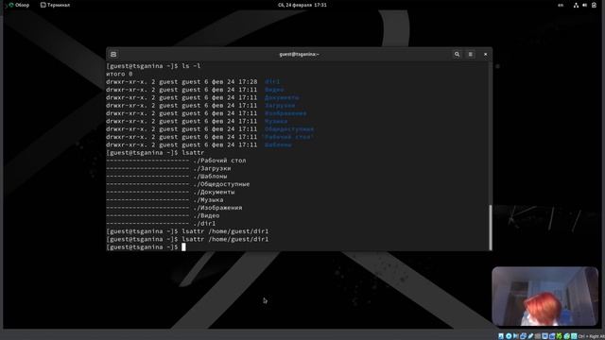The image size is (605, 340).
Task: Click the blue Изображения folder in ls output
Action: click(x=285, y=113)
